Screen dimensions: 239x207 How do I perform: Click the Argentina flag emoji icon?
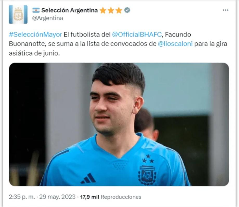36,10
